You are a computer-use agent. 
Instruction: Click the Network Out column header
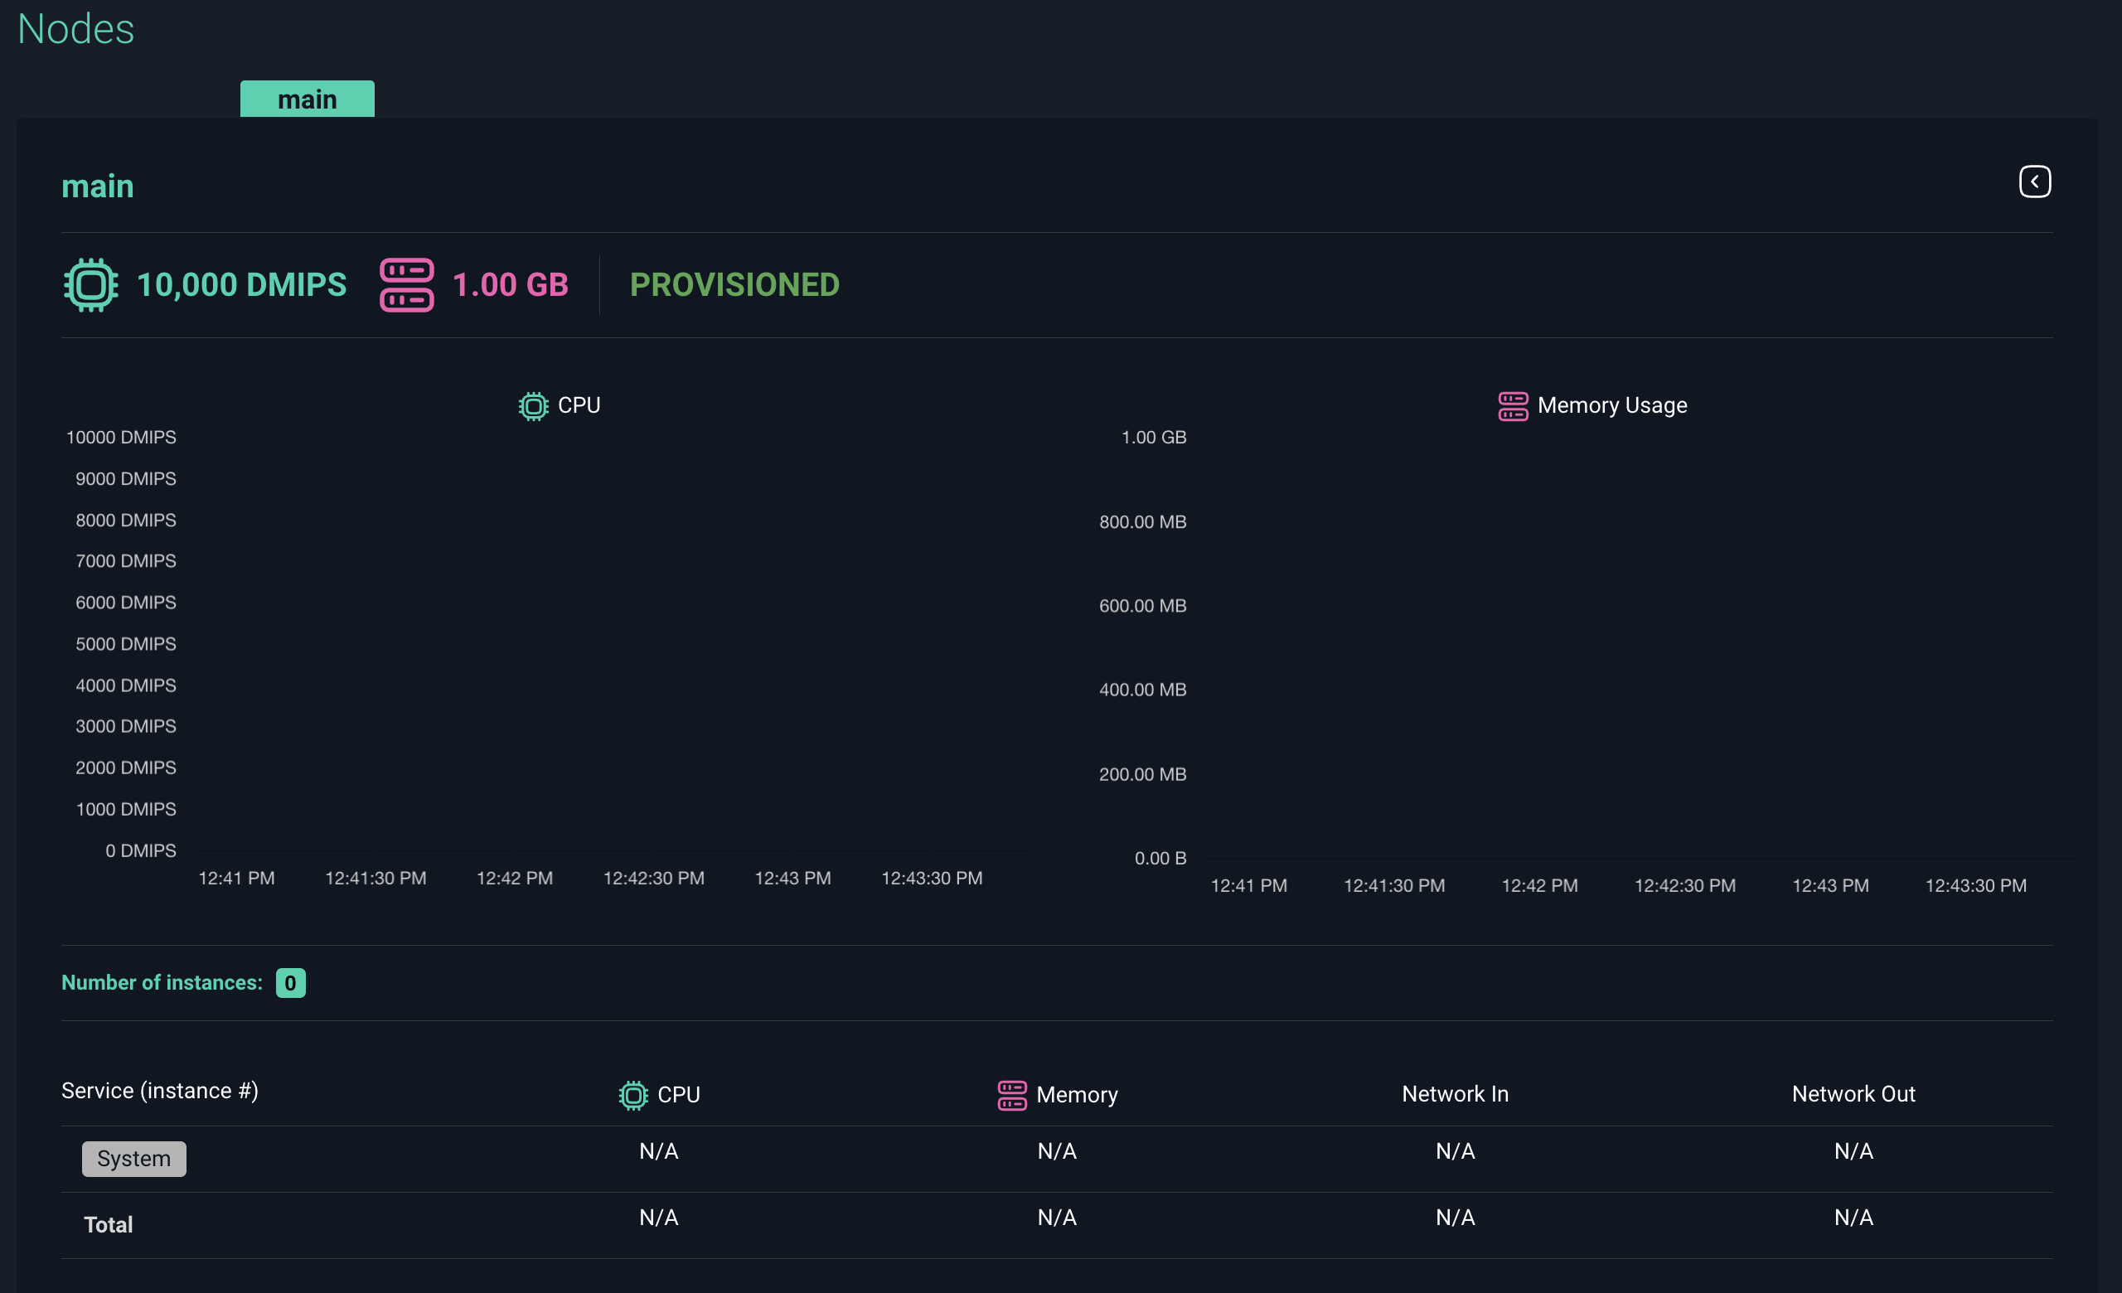tap(1853, 1094)
